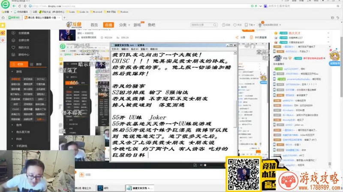Click the undo-close-tab arrow icon
Image resolution: width=343 pixels, height=192 pixels.
point(338,18)
